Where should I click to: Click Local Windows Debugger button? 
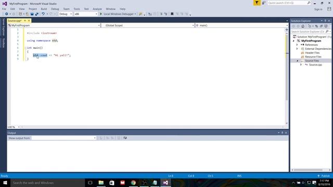click(x=118, y=14)
